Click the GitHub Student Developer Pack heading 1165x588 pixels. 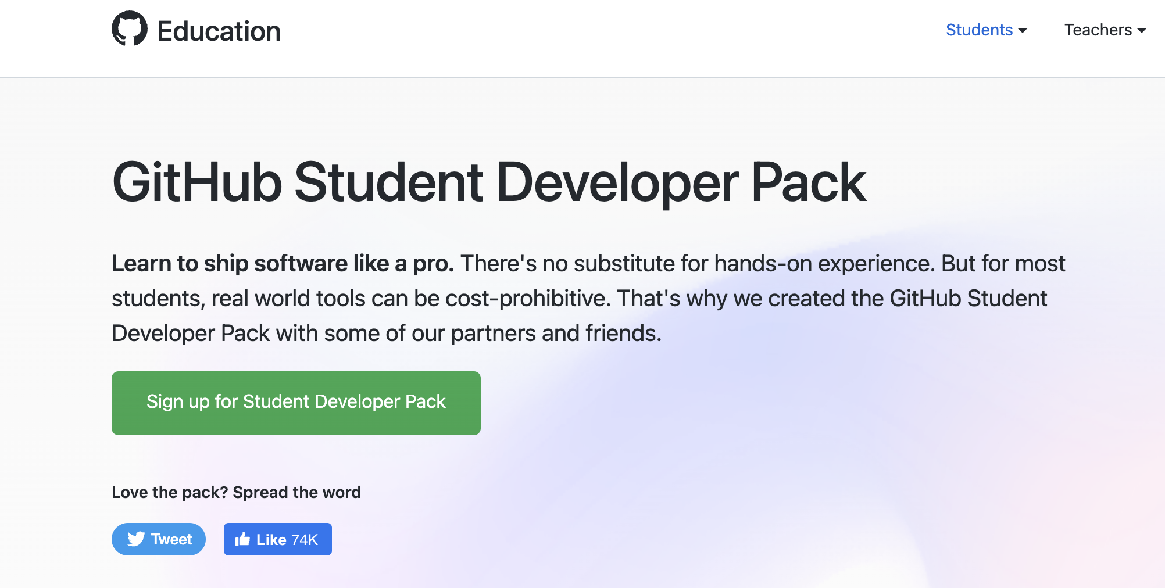489,182
